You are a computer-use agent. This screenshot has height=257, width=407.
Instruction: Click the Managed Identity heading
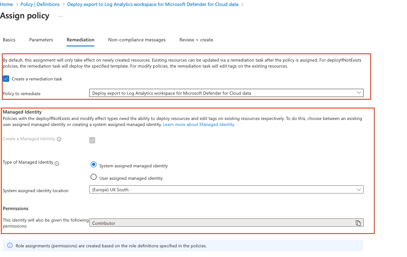(23, 112)
